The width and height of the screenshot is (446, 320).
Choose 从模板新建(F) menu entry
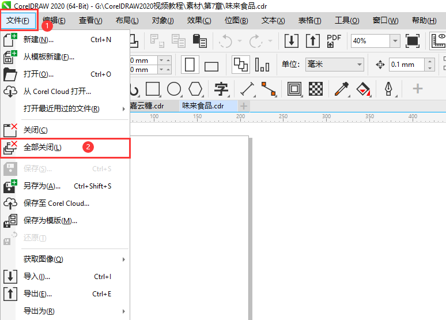[65, 57]
